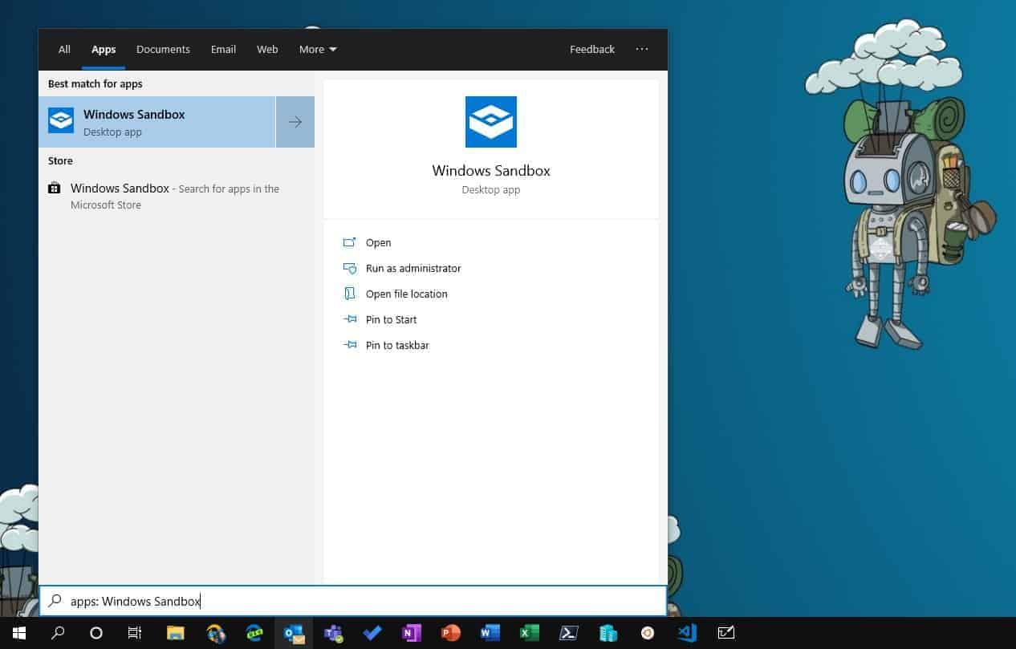The width and height of the screenshot is (1016, 649).
Task: Launch Visual Studio Code from the taskbar
Action: [x=687, y=633]
